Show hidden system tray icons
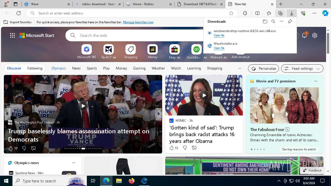 click(x=279, y=181)
